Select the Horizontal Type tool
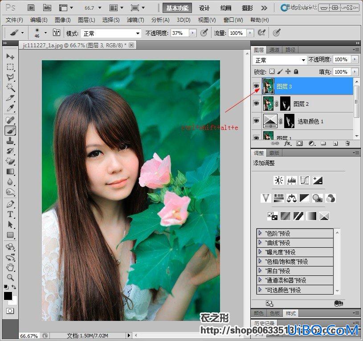 pyautogui.click(x=10, y=214)
